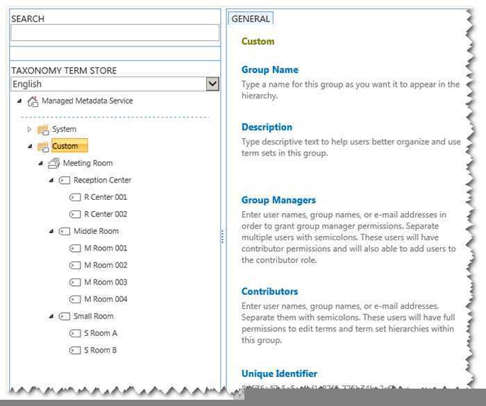
Task: Click the Managed Metadata Service home icon
Action: (x=33, y=101)
